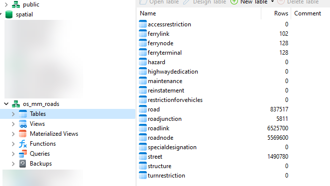Select the Materialized Views tree item

pyautogui.click(x=54, y=134)
